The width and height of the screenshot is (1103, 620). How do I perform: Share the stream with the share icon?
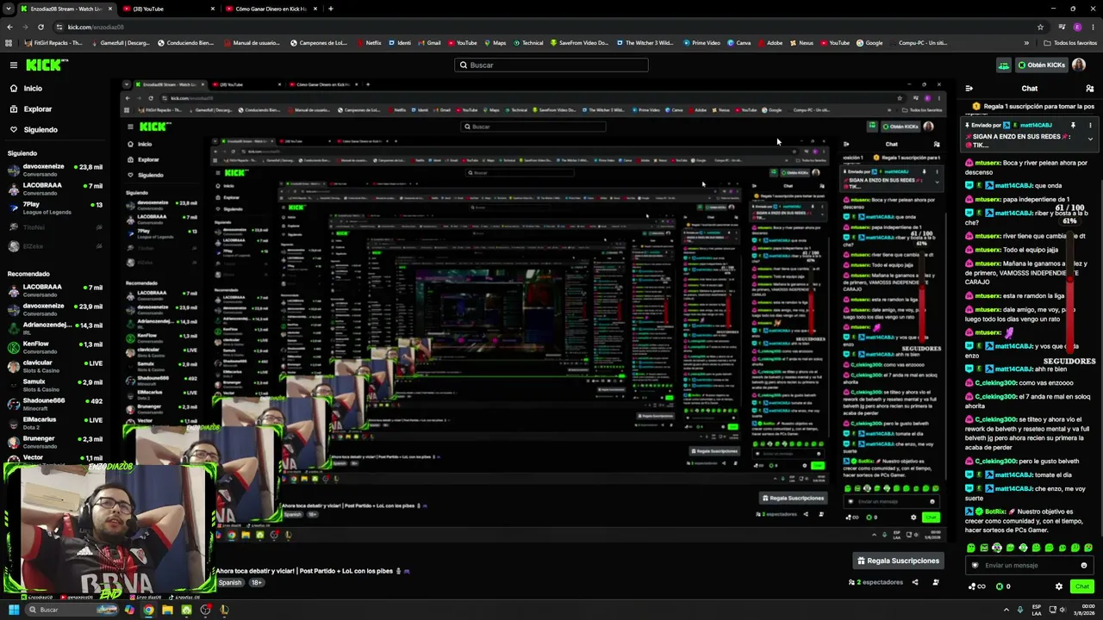tap(915, 582)
